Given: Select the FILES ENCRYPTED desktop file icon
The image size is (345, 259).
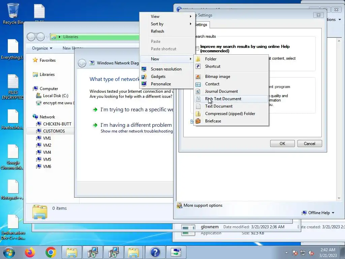Looking at the screenshot, I should pyautogui.click(x=12, y=87).
